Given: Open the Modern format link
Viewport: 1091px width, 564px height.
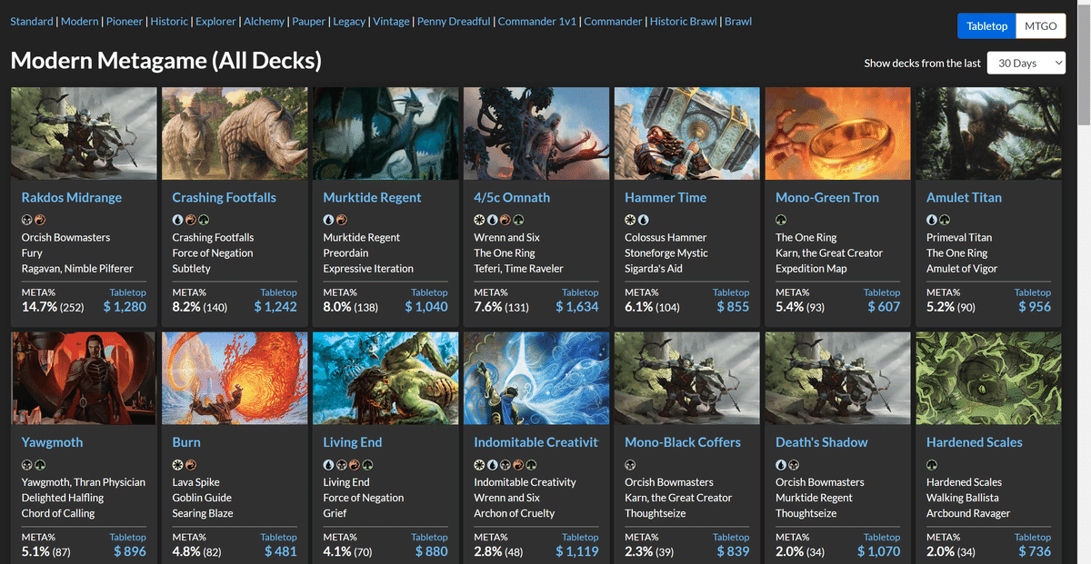Looking at the screenshot, I should (x=79, y=21).
